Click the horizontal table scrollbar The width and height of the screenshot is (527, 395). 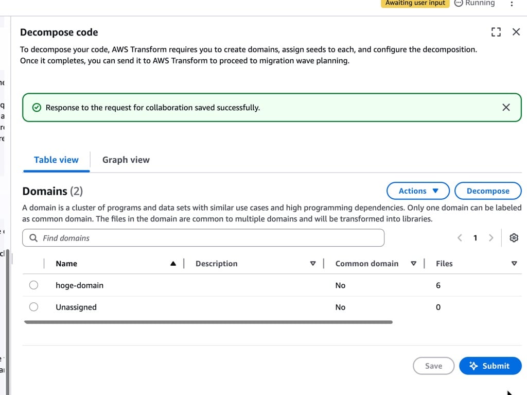click(208, 322)
